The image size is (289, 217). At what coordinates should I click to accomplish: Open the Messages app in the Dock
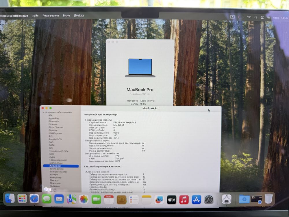pyautogui.click(x=47, y=199)
